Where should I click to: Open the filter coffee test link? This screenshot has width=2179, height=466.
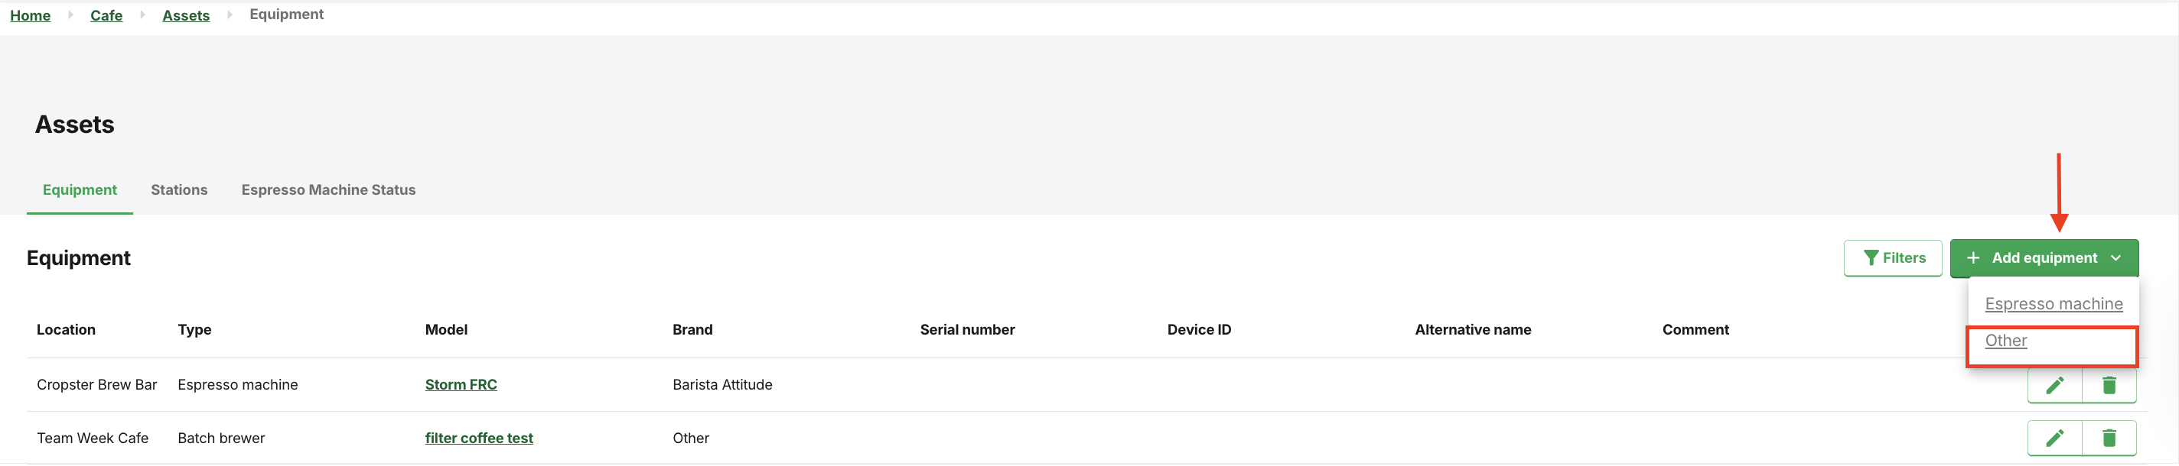click(479, 438)
